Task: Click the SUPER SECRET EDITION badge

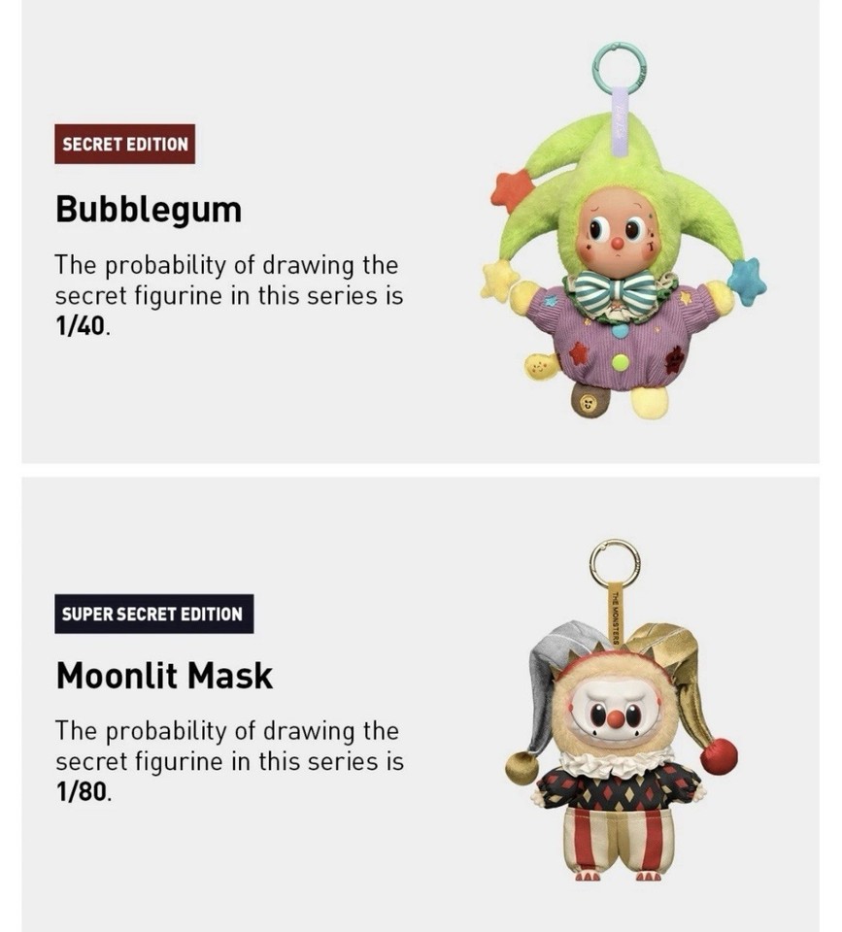Action: click(x=154, y=614)
